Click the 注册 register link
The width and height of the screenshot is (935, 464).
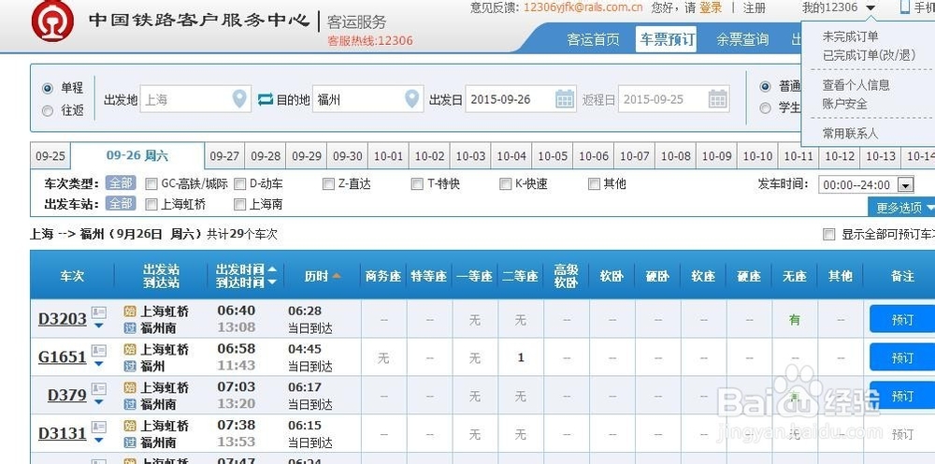pyautogui.click(x=755, y=7)
